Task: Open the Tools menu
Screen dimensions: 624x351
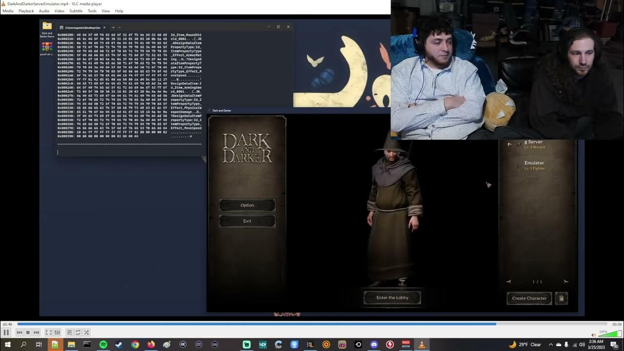Action: (92, 11)
